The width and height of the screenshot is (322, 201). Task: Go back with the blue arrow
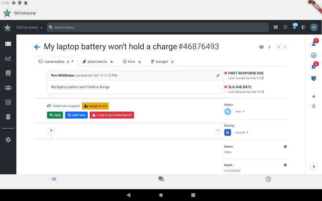point(37,47)
